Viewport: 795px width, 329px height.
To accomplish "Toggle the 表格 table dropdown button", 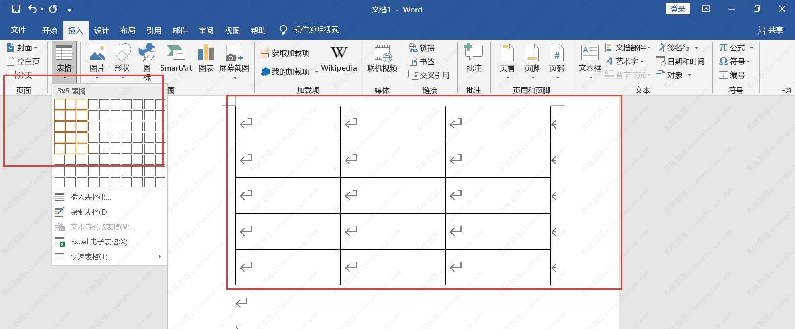I will (x=64, y=62).
